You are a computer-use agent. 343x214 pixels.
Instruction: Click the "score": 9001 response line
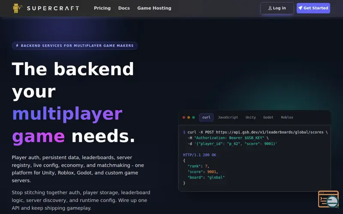coord(202,172)
